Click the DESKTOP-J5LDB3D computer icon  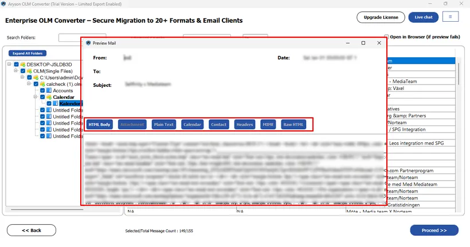23,65
